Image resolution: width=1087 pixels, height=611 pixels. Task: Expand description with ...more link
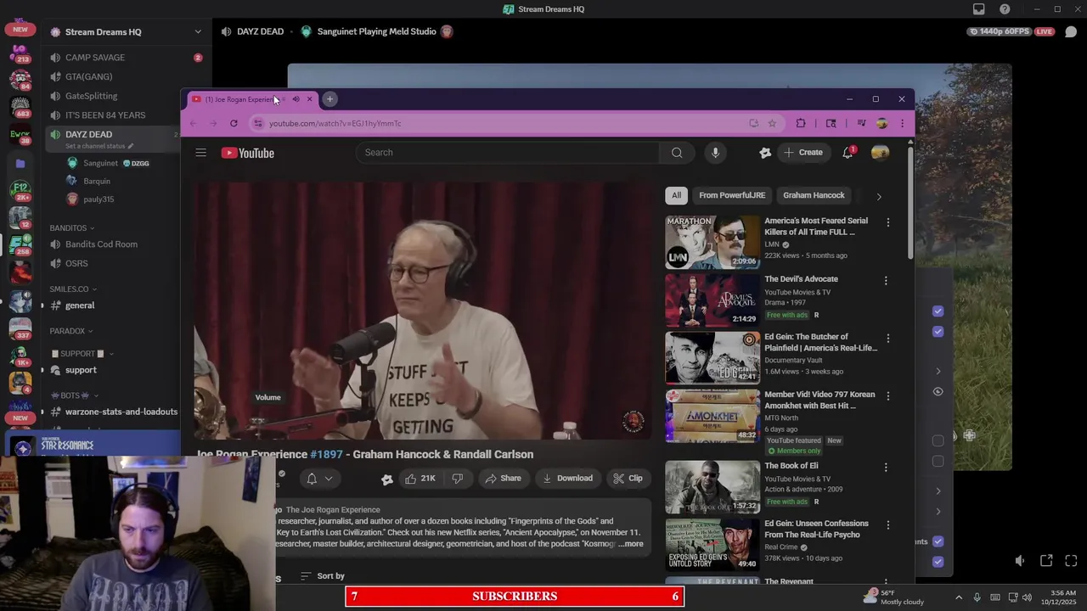pyautogui.click(x=631, y=544)
